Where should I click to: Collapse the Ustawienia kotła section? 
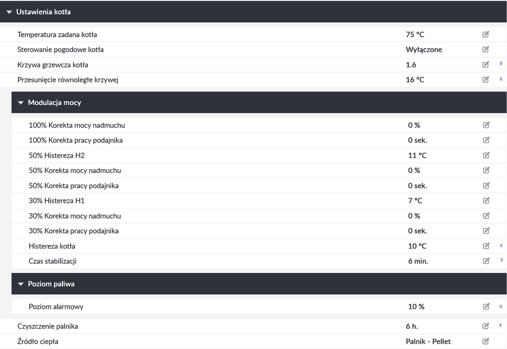pos(9,12)
